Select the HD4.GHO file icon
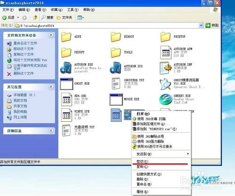 point(66,99)
